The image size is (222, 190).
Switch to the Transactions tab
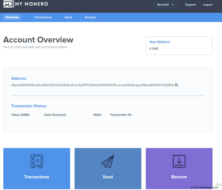pos(43,17)
